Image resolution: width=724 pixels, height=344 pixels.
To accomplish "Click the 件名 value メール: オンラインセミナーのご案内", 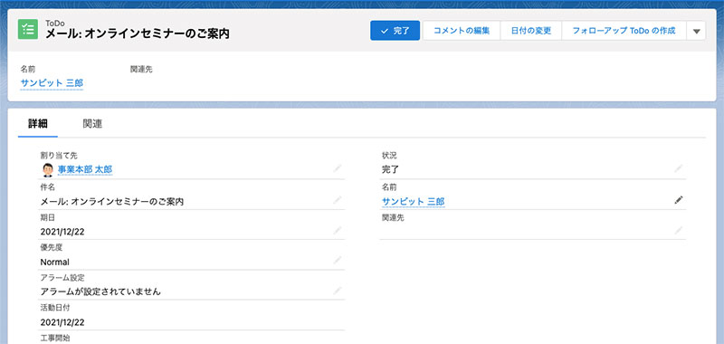I will (x=112, y=202).
